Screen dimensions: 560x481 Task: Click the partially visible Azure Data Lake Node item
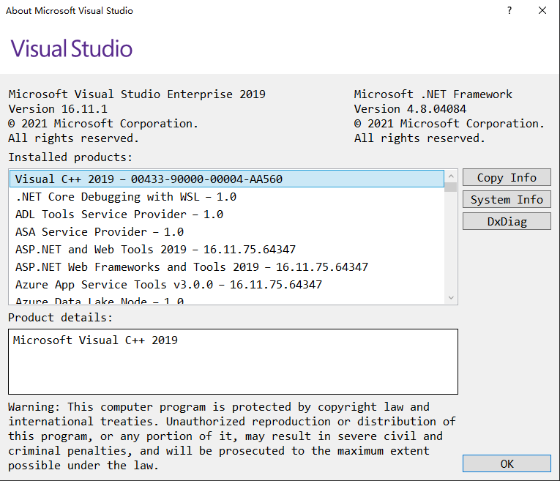point(100,300)
